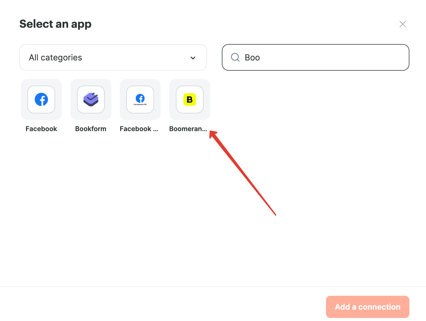
Task: Close the Select an app dialog
Action: point(403,24)
